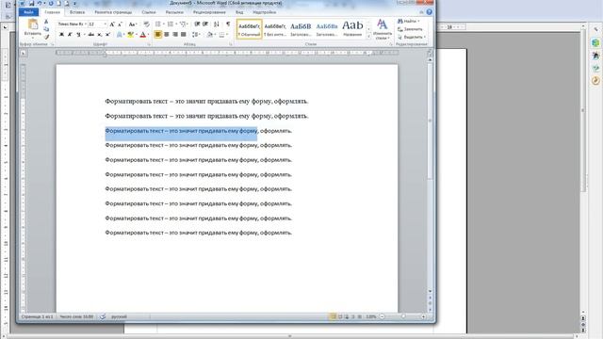This screenshot has height=339, width=603.
Task: Open Word help with the question mark icon
Action: coord(430,12)
